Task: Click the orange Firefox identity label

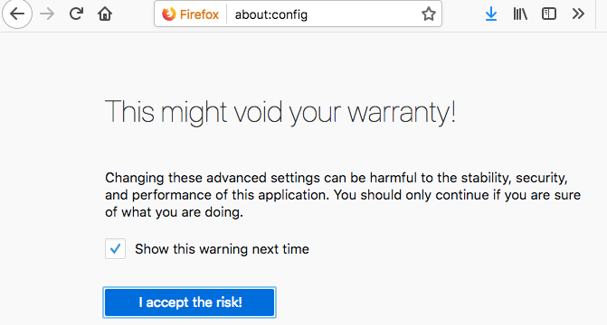Action: pyautogui.click(x=199, y=14)
